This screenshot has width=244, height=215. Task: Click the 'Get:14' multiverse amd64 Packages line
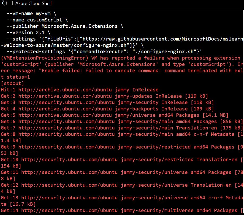pos(122,210)
